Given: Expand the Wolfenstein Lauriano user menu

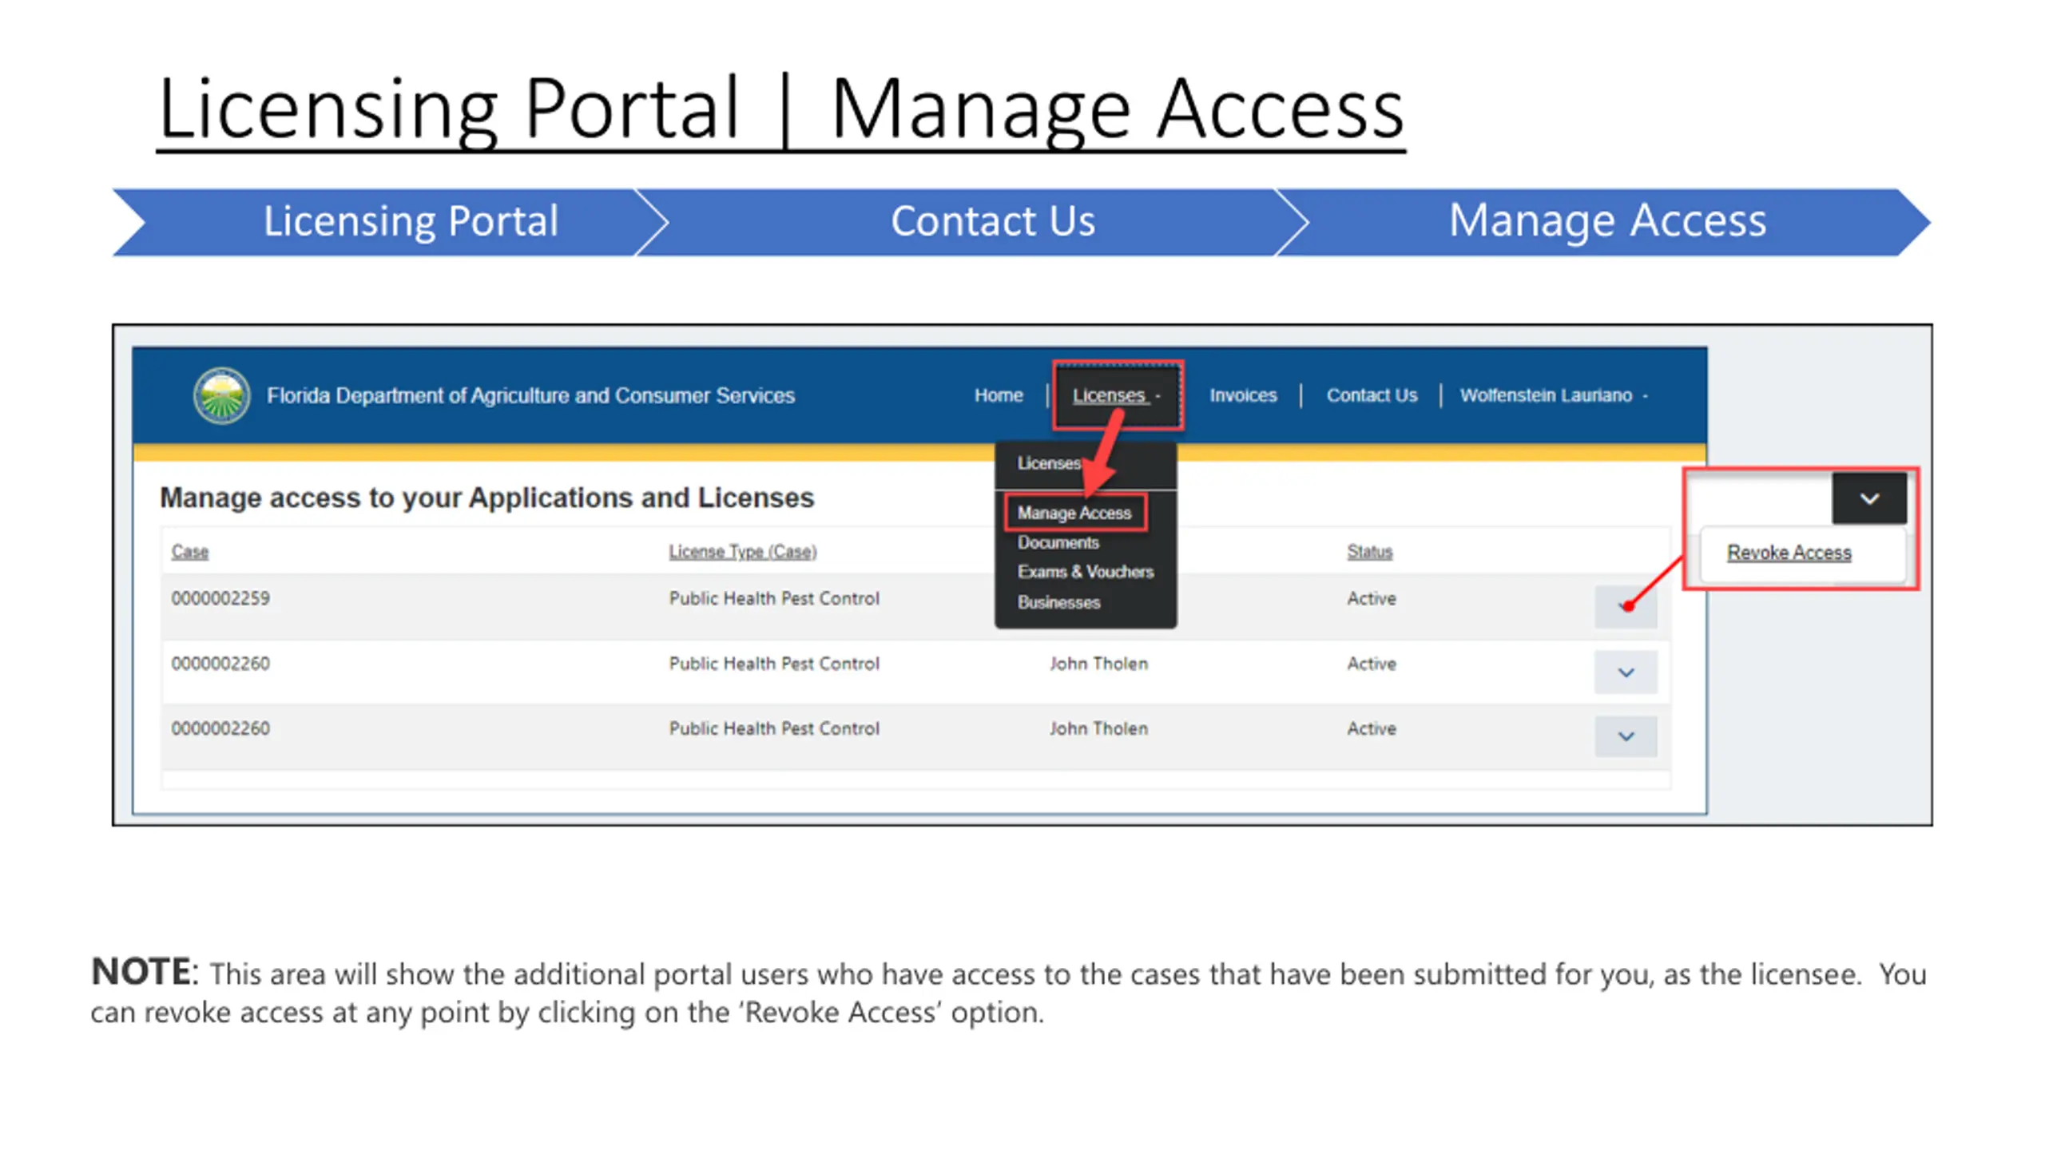Looking at the screenshot, I should tap(1554, 395).
